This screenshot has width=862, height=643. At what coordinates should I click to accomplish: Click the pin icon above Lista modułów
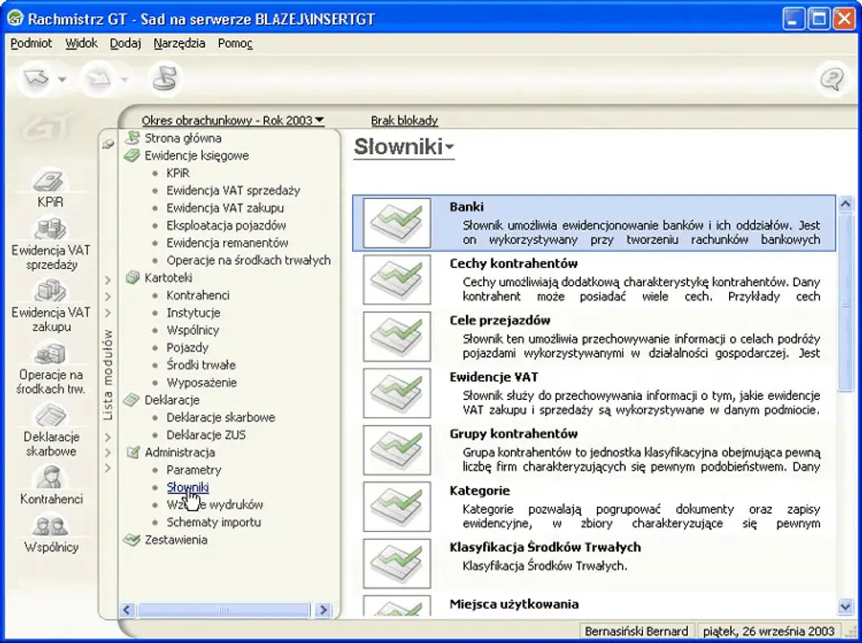click(109, 143)
